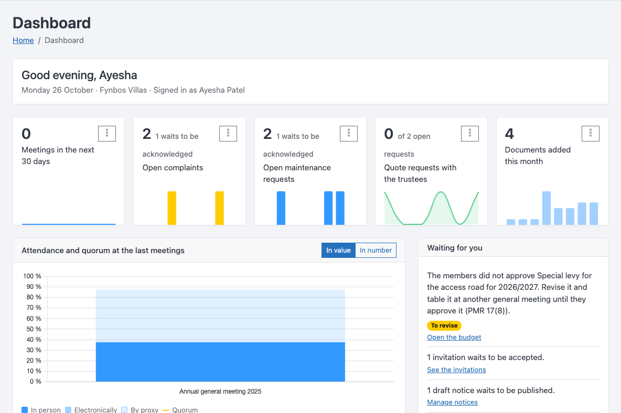The width and height of the screenshot is (621, 413).
Task: Switch chart to In number view
Action: tap(376, 251)
